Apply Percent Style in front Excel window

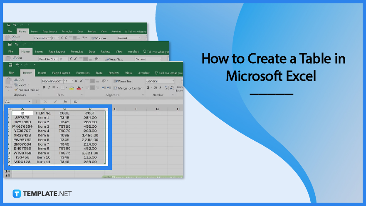click(156, 88)
